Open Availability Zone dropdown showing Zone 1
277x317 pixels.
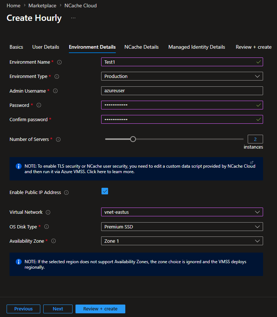[182, 241]
